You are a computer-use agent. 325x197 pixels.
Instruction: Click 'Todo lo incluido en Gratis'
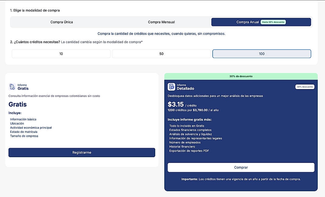tap(187, 126)
